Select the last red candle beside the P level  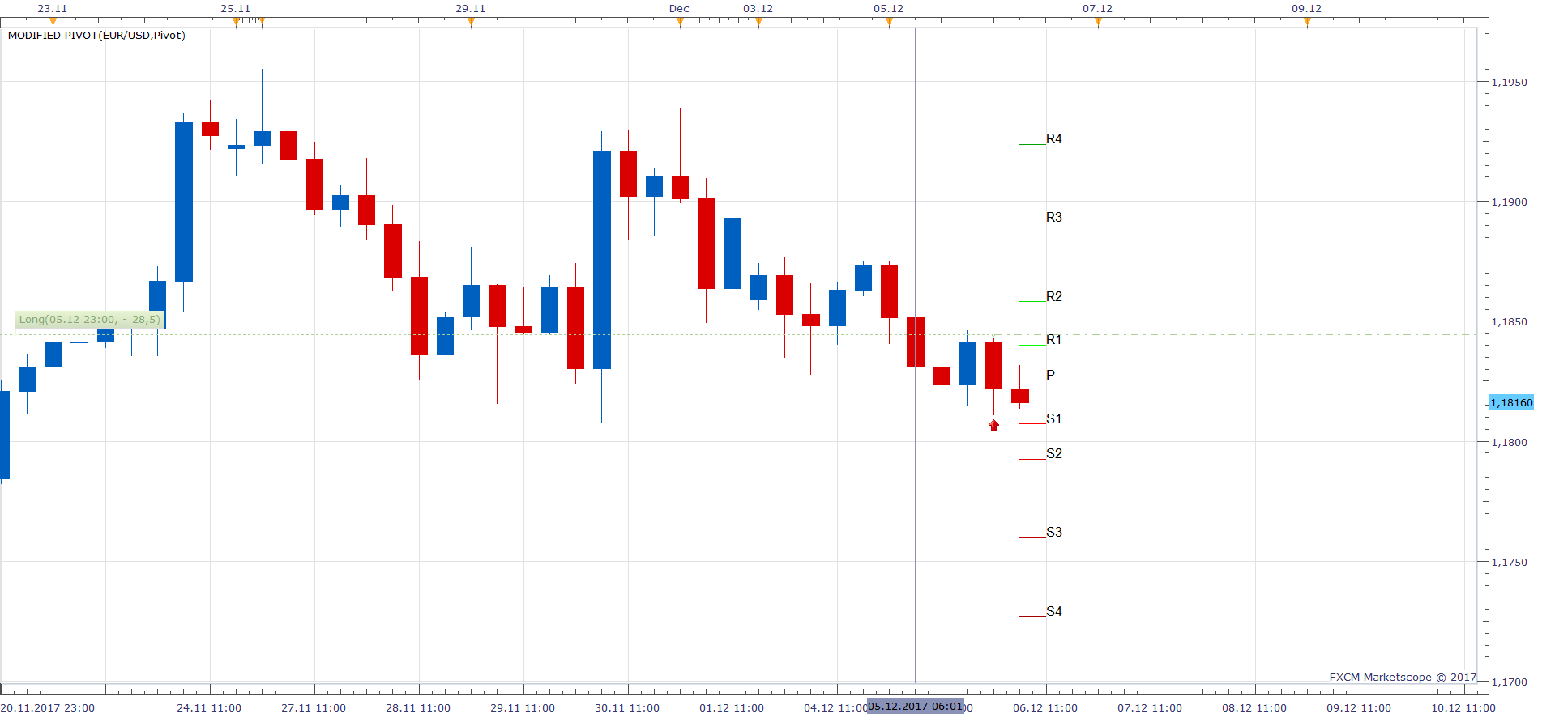point(1020,396)
